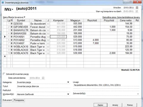Click the R marker square for BANAWULTR row
This screenshot has width=143, height=107.
[x=12, y=30]
